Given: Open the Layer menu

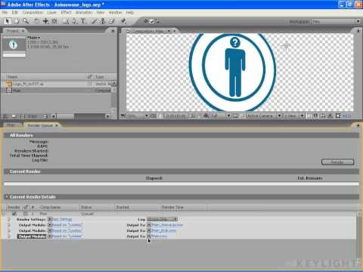Looking at the screenshot, I should point(51,12).
